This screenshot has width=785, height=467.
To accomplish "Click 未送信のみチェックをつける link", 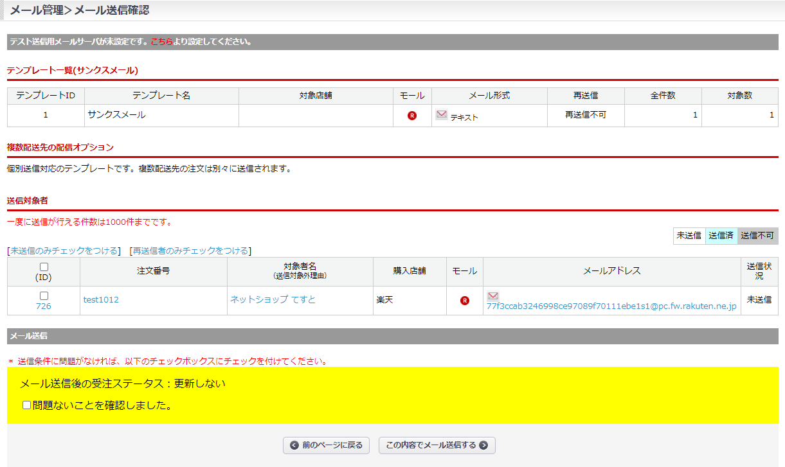I will tap(64, 251).
